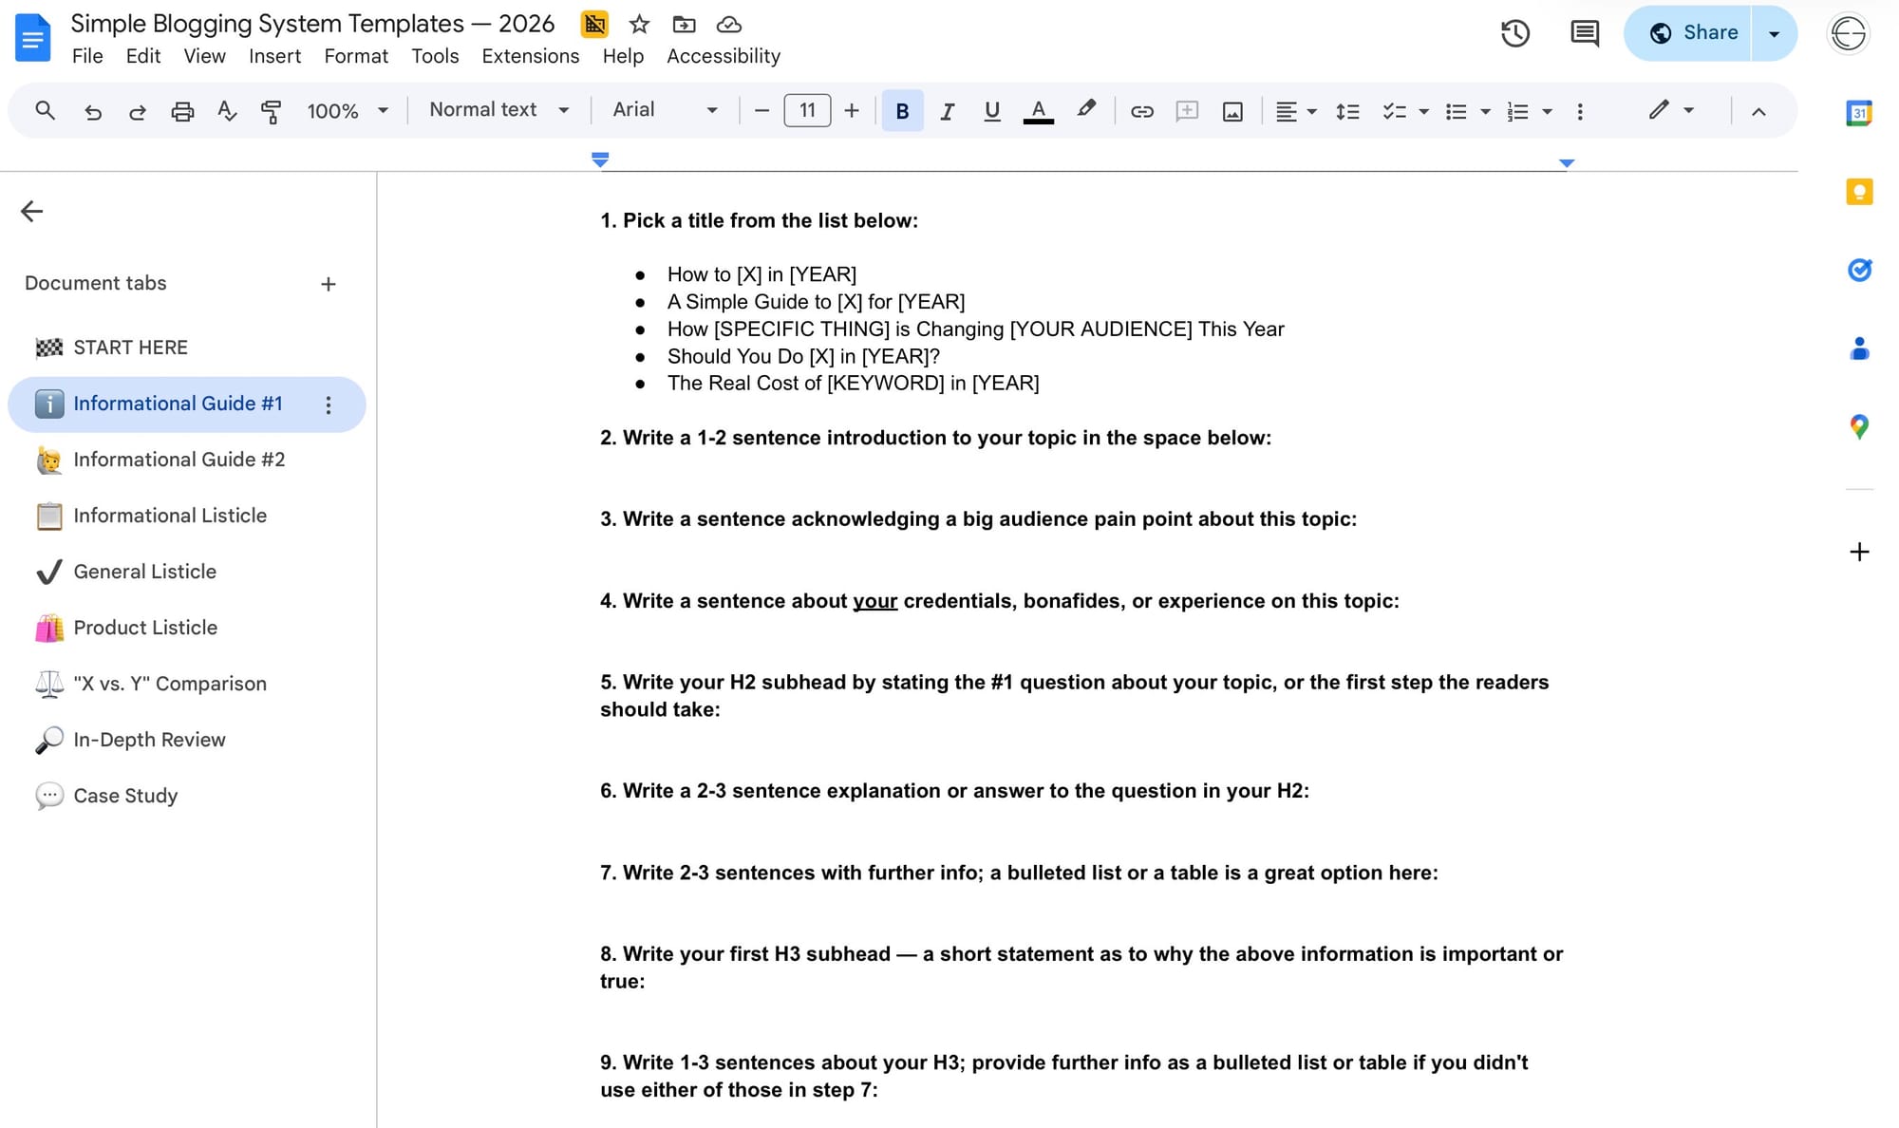The image size is (1899, 1128).
Task: Open the comments panel icon
Action: click(1584, 33)
